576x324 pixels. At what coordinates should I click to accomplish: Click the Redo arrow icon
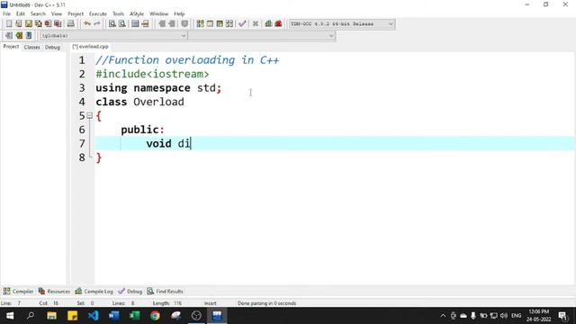[x=97, y=24]
